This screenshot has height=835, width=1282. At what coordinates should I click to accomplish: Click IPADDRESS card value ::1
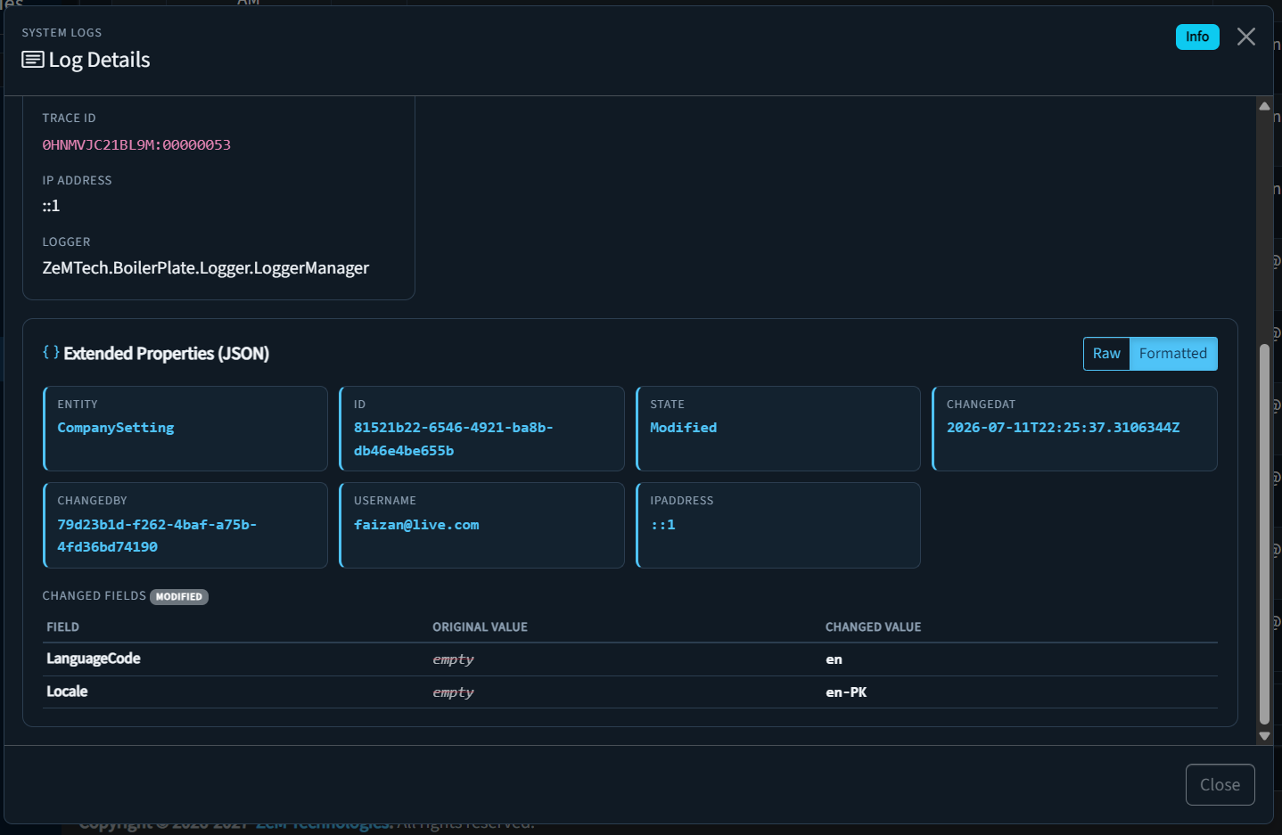click(x=662, y=525)
